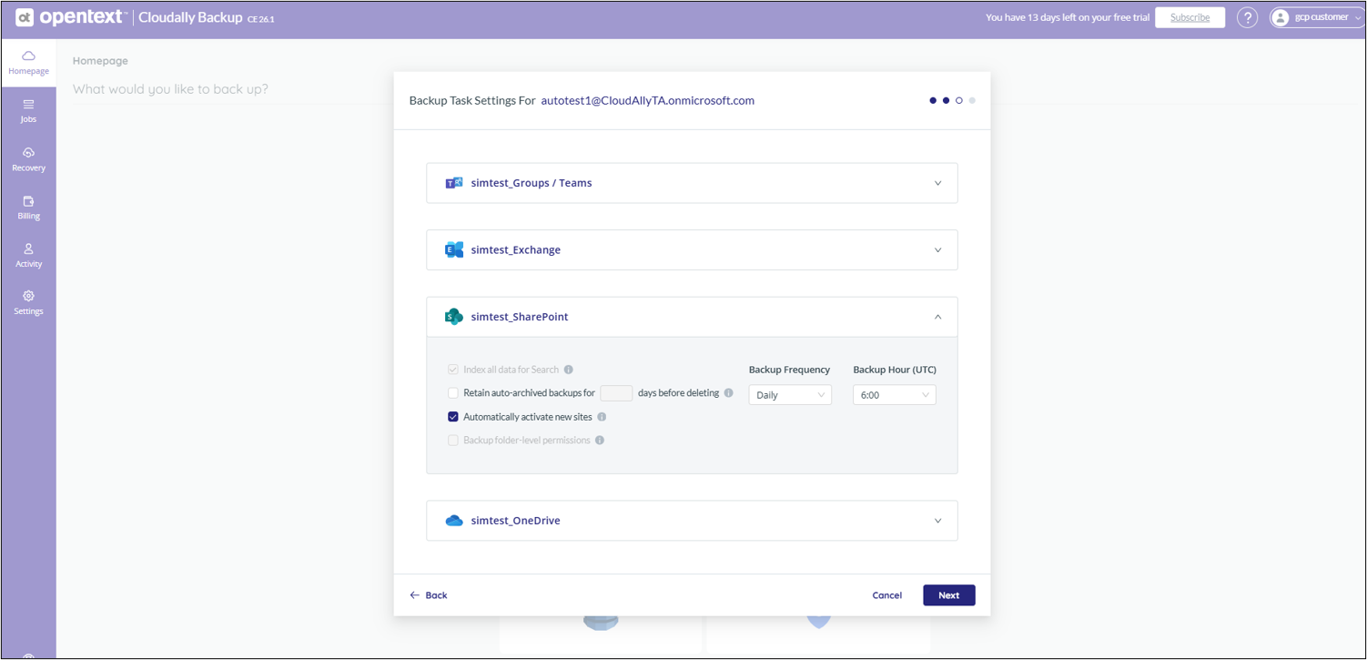Show info for Automatically activate new sites

pos(602,417)
